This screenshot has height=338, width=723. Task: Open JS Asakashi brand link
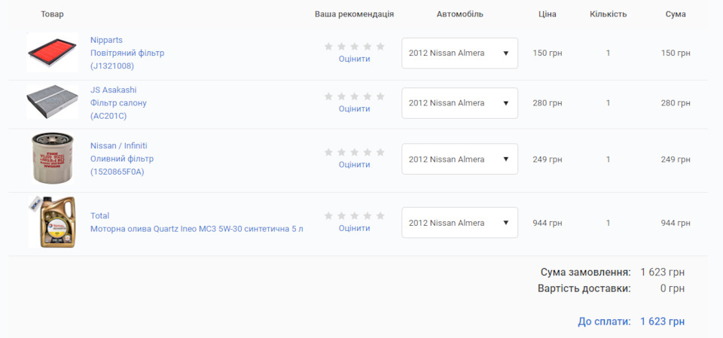pyautogui.click(x=114, y=90)
